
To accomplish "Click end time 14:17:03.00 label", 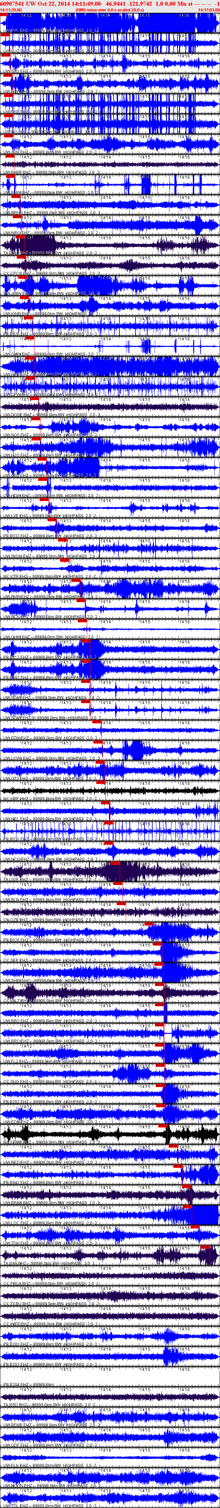I will (209, 10).
